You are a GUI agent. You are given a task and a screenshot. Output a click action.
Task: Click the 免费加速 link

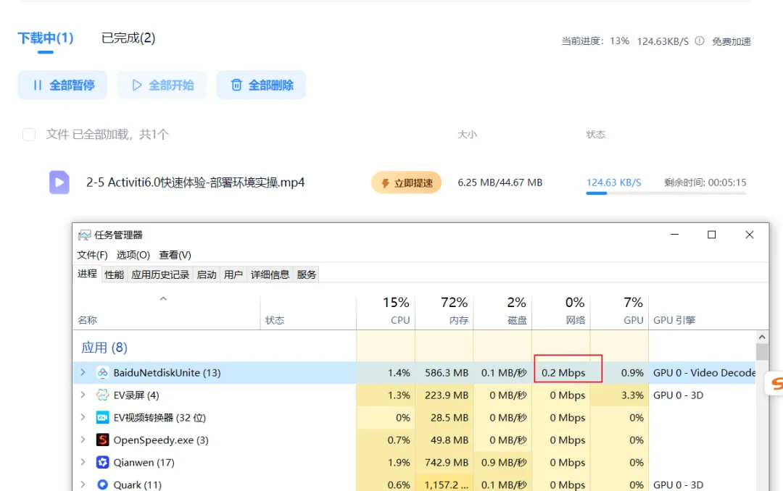[731, 41]
